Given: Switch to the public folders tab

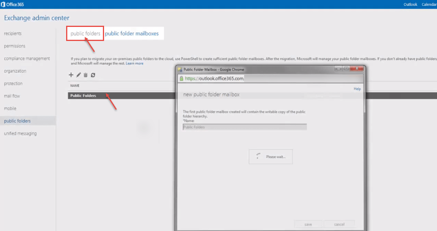Looking at the screenshot, I should click(85, 34).
